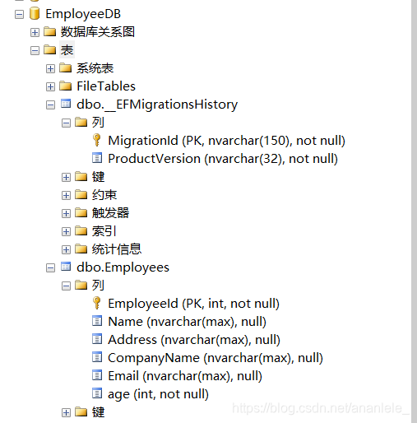Click the FileTables folder icon
The image size is (417, 423).
(x=66, y=86)
